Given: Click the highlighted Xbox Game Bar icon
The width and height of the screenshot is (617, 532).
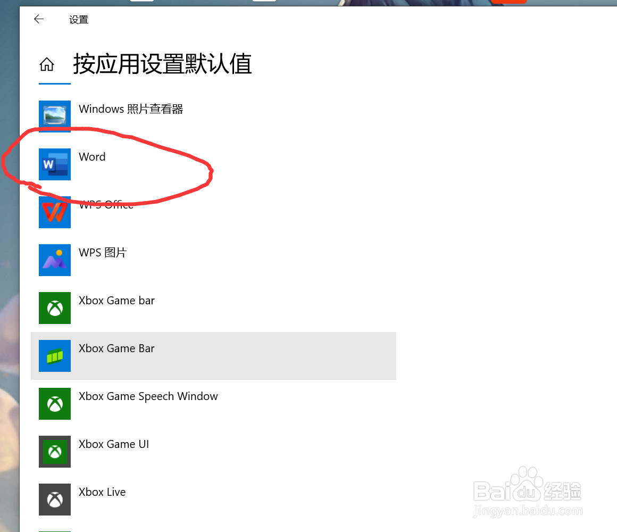Looking at the screenshot, I should pos(55,356).
